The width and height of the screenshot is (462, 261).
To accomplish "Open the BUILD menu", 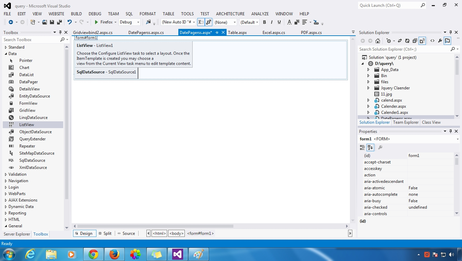I will [76, 14].
